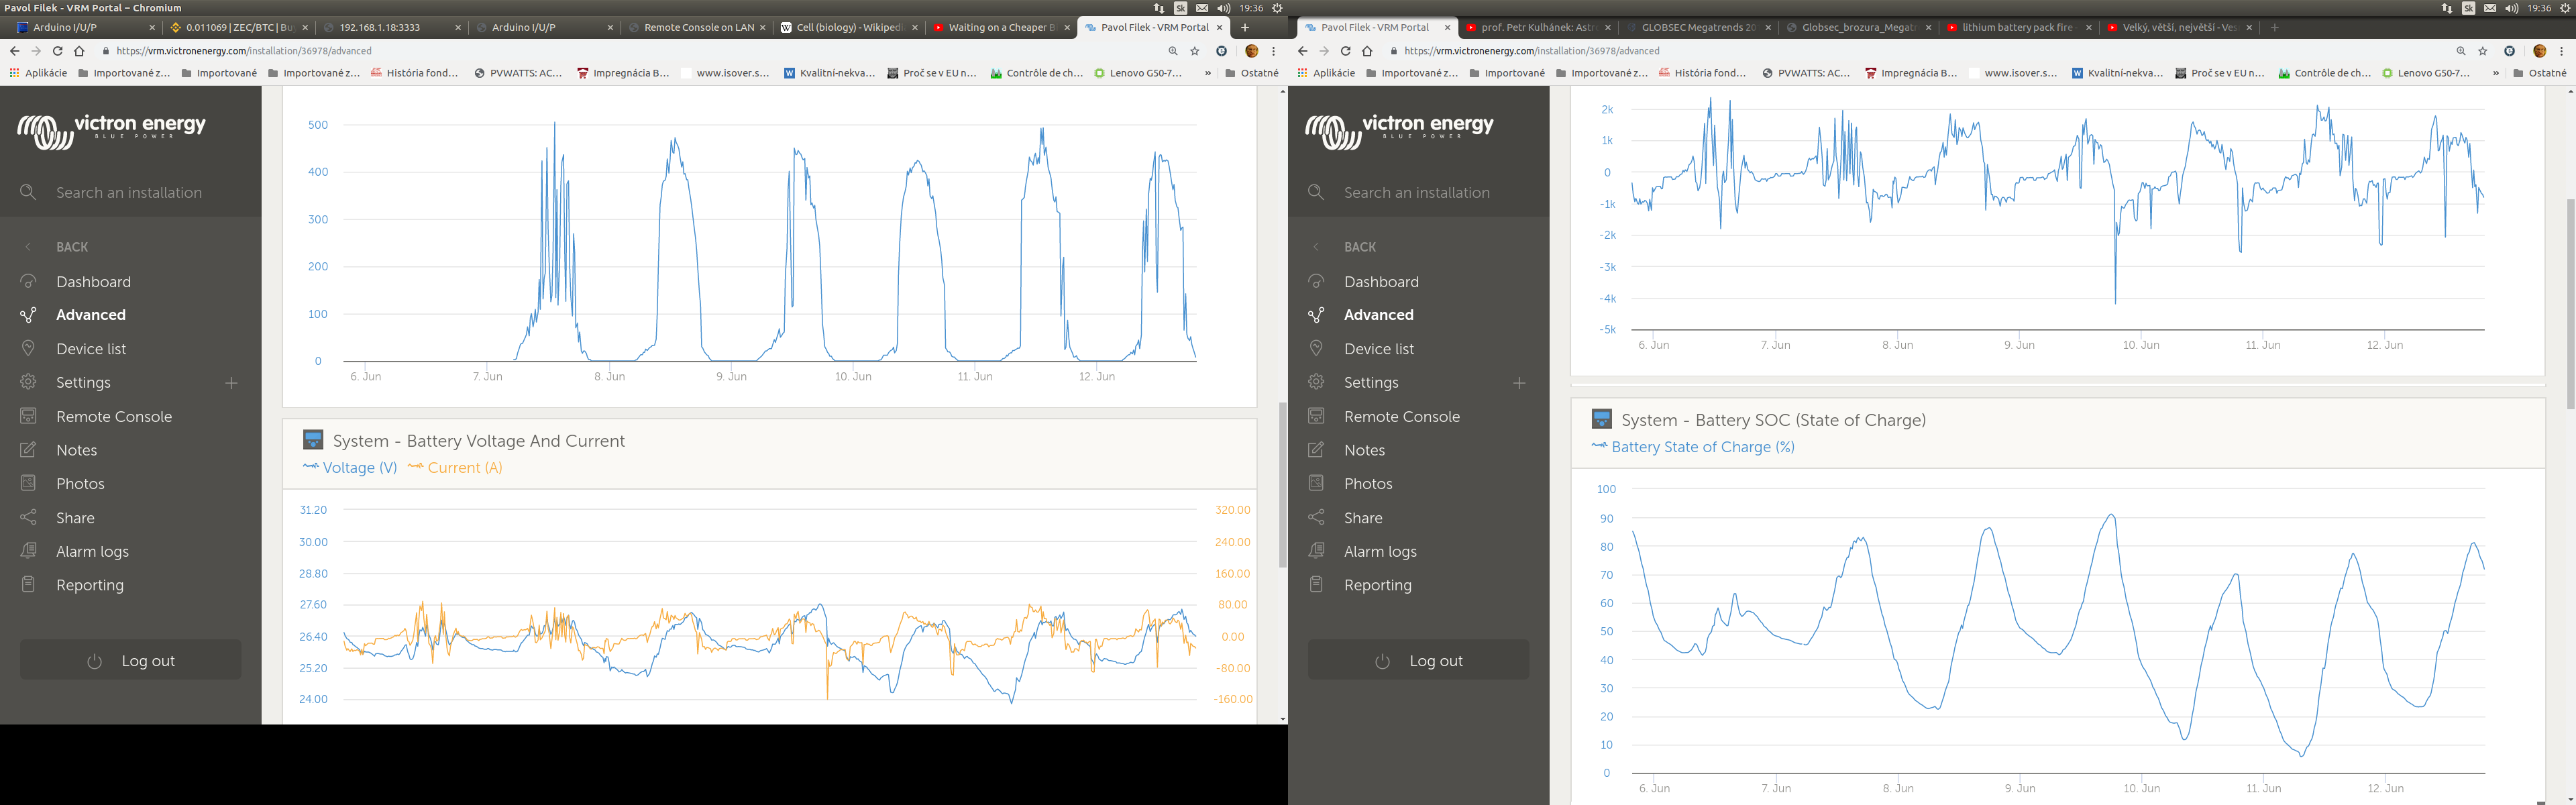Switch to the 192.168.1.18:3333 tab
Image resolution: width=2576 pixels, height=805 pixels.
coord(391,27)
